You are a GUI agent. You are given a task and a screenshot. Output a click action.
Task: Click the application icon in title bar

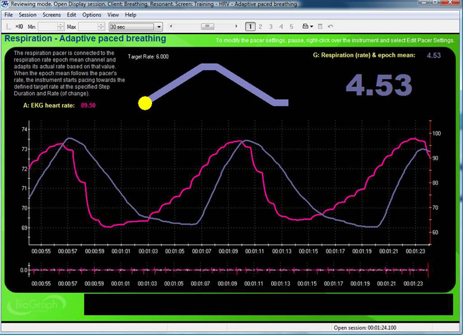coord(6,4)
